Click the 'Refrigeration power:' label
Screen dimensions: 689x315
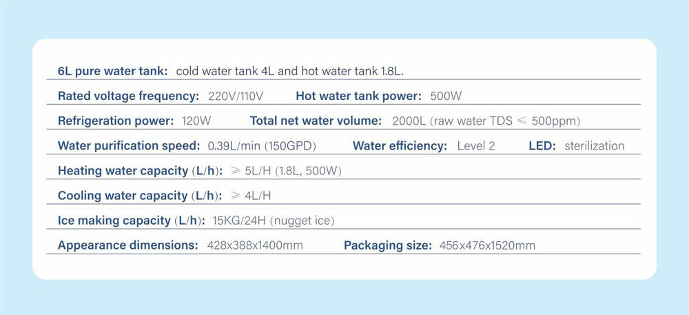116,121
